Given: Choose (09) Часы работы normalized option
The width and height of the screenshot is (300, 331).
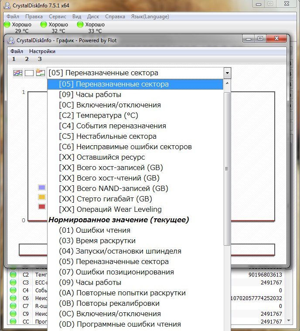Looking at the screenshot, I should pyautogui.click(x=136, y=282).
